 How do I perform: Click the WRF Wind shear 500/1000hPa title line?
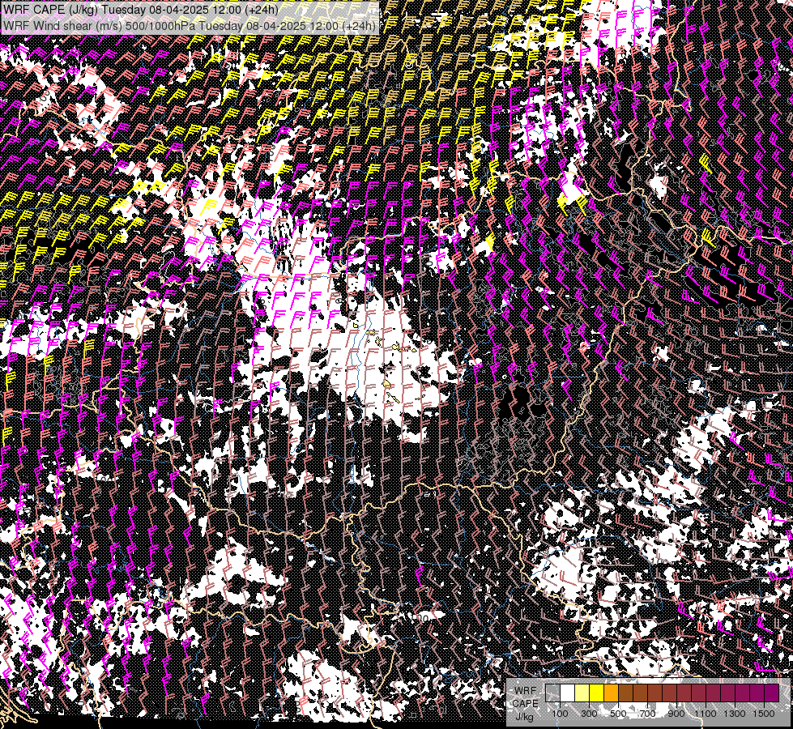(x=190, y=25)
